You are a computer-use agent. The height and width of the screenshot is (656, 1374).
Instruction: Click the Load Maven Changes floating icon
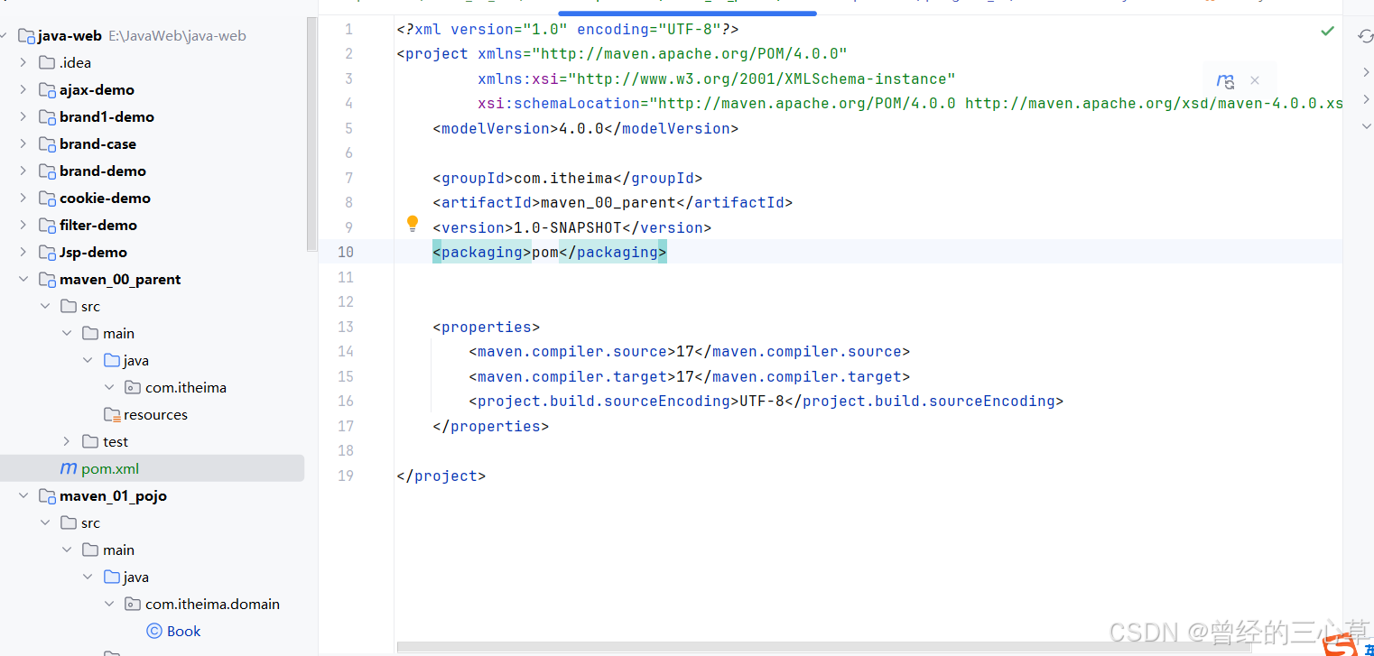[1225, 81]
